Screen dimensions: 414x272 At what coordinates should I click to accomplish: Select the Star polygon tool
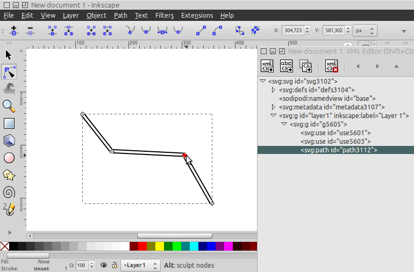pos(9,175)
